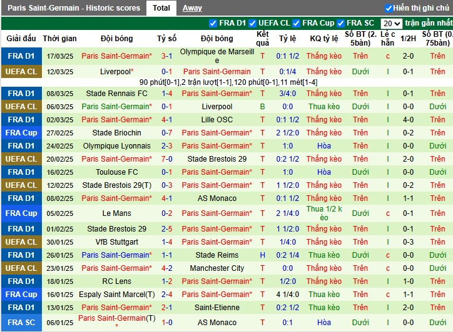This screenshot has height=332, width=453.
Task: Open the 2-5 score on 01/02/25
Action: pyautogui.click(x=166, y=229)
